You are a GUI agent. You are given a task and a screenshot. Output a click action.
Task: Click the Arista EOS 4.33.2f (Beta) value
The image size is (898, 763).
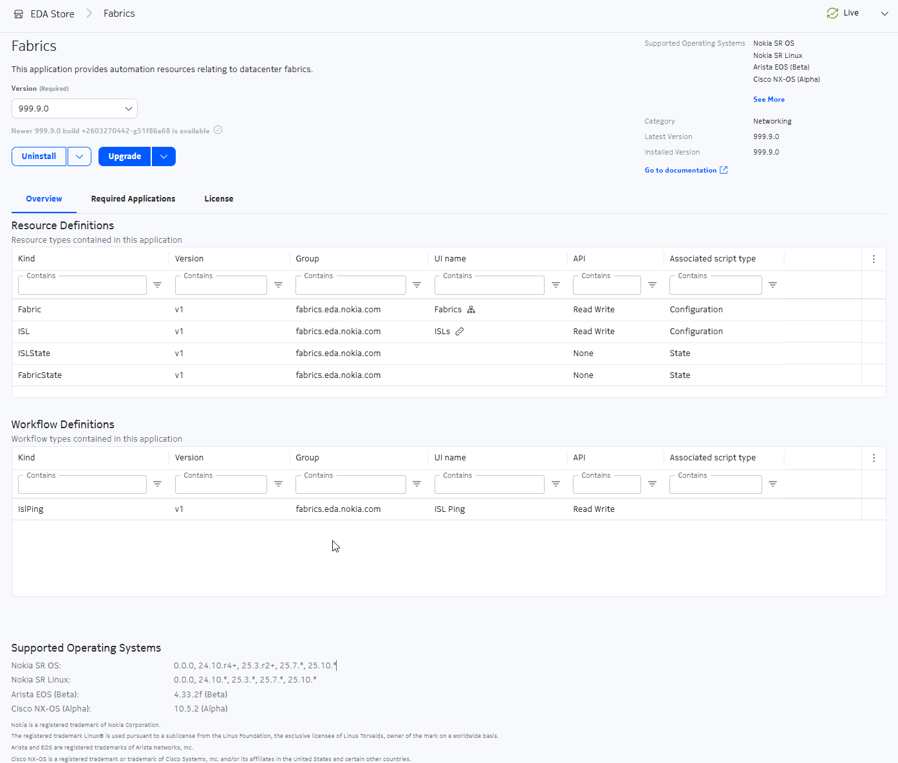click(x=200, y=695)
